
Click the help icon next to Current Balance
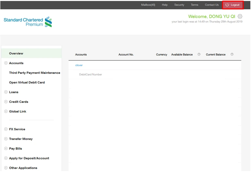pos(232,54)
